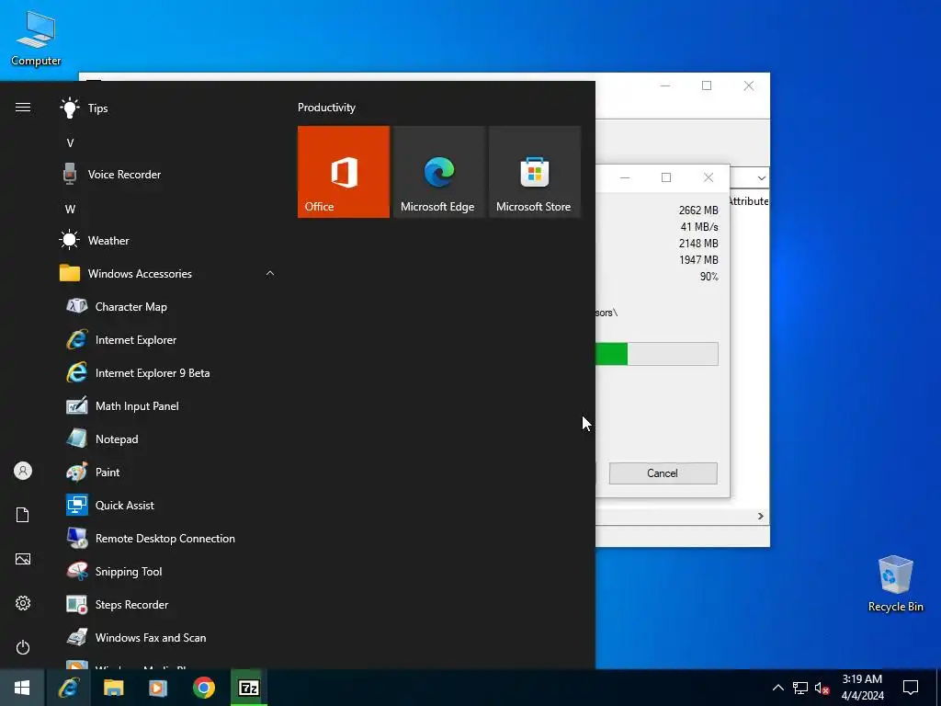
Task: Switch to 7-Zip on the taskbar
Action: coord(248,688)
